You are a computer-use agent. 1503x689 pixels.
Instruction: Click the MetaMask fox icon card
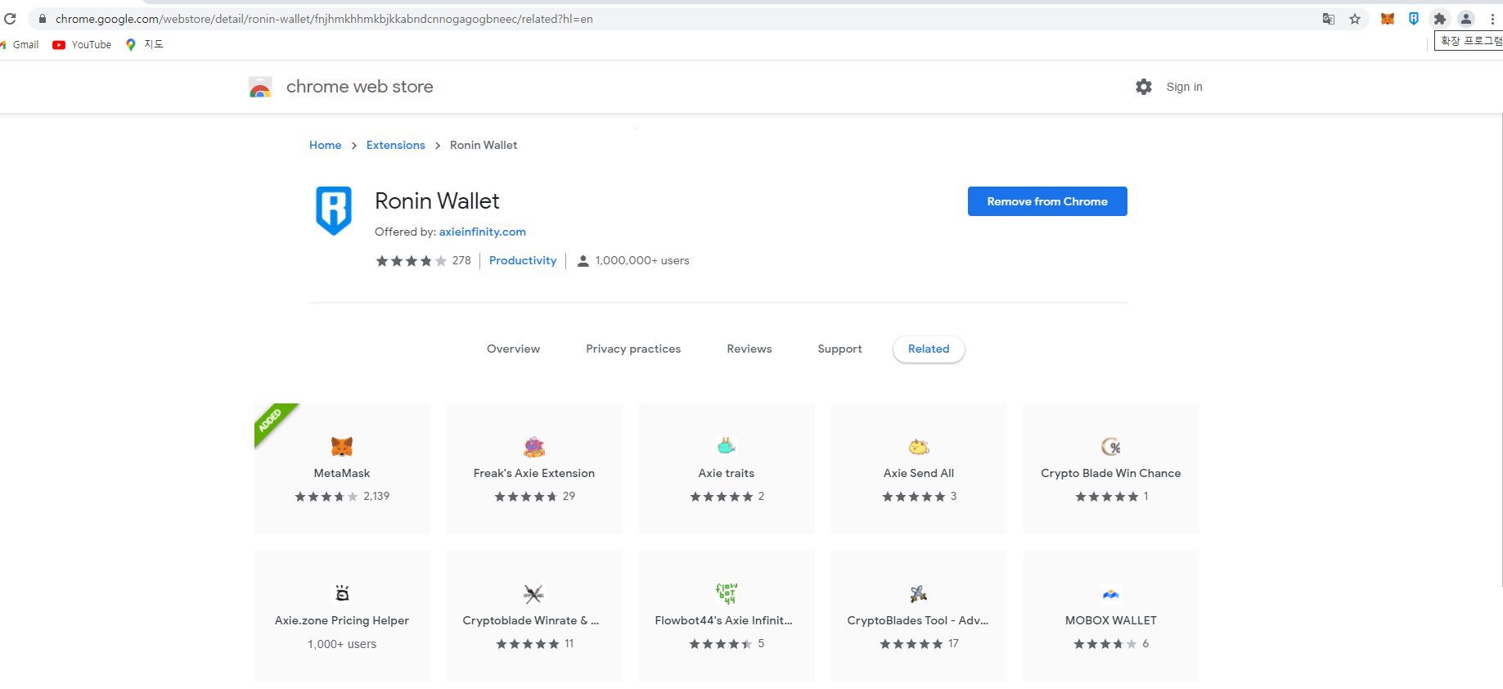[342, 446]
